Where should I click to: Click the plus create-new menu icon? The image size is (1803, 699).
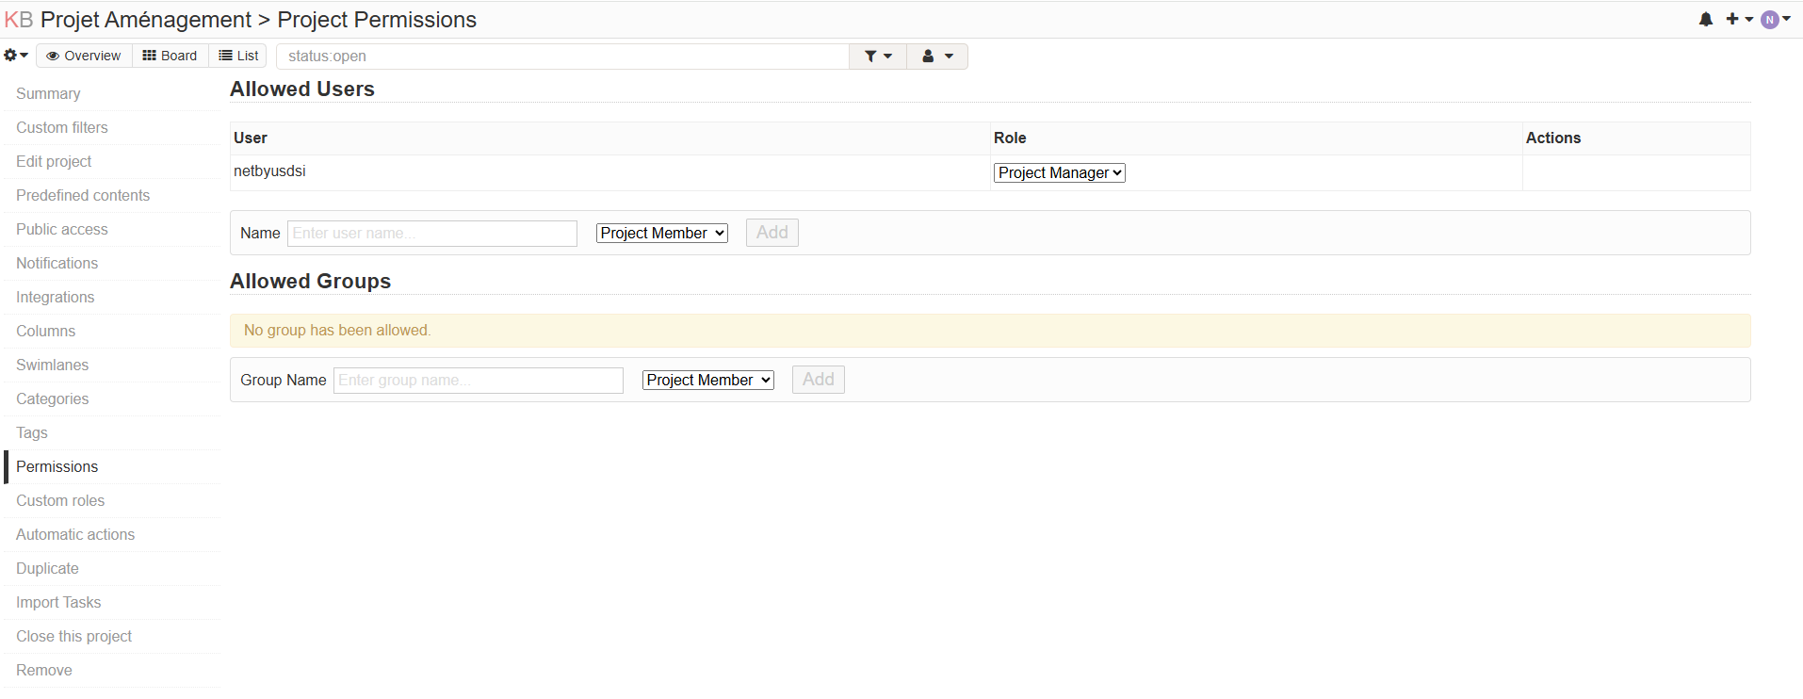point(1738,20)
